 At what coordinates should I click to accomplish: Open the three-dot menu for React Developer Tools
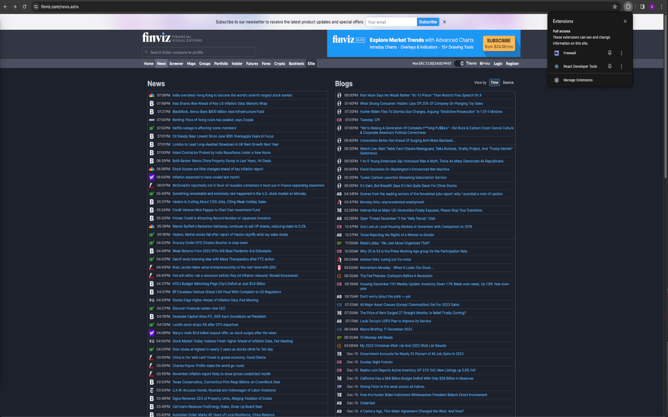pyautogui.click(x=621, y=67)
